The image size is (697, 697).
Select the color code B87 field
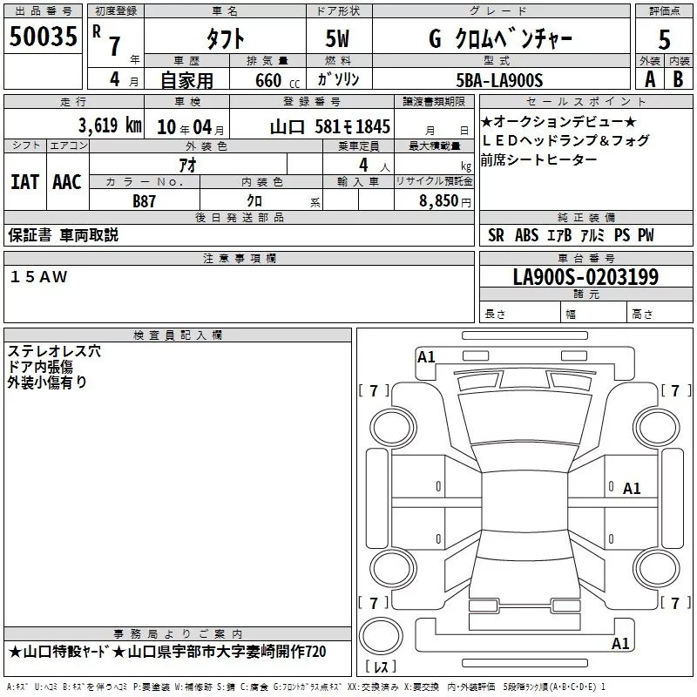coord(144,200)
